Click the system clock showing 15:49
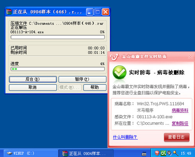This screenshot has width=195, height=157. (x=186, y=154)
